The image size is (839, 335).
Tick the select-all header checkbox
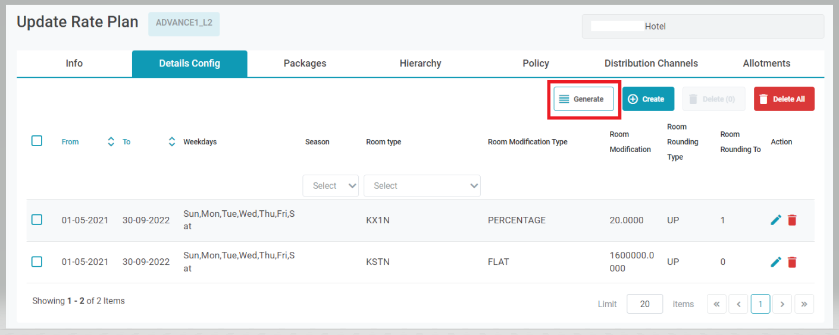click(x=37, y=141)
